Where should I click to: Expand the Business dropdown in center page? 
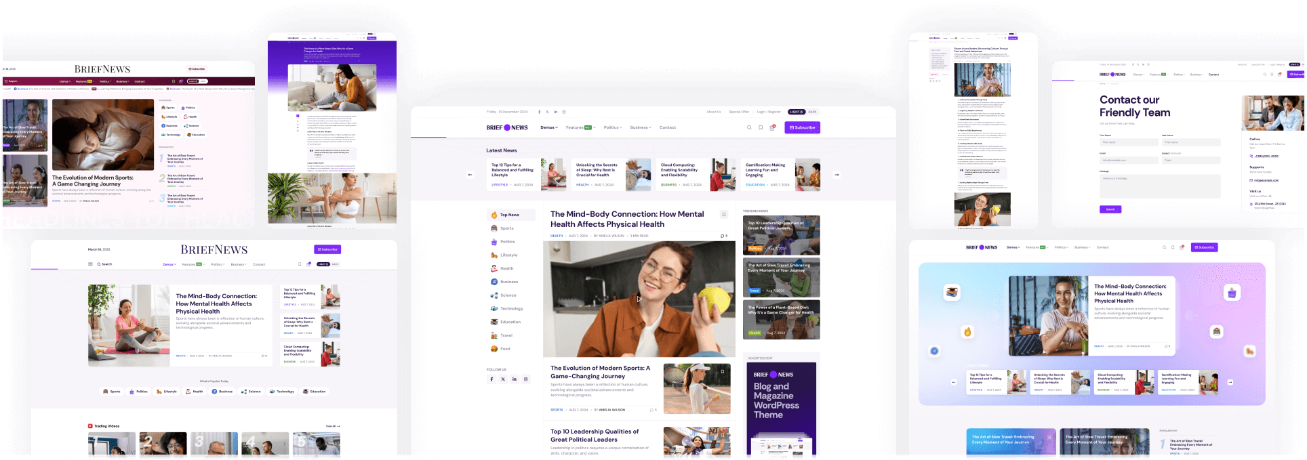tap(640, 127)
